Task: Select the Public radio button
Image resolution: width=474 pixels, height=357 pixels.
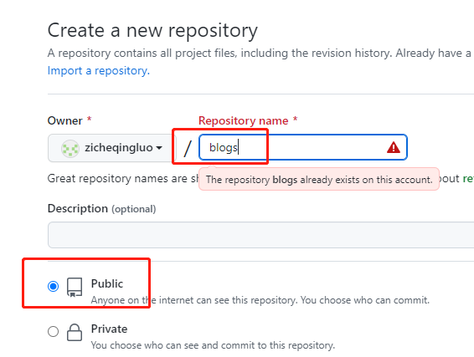Action: [54, 286]
